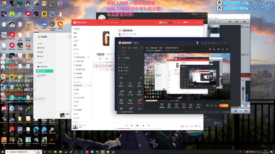Add a camera source in 直播伴侣 bottom bar
The image size is (275, 154).
(169, 105)
